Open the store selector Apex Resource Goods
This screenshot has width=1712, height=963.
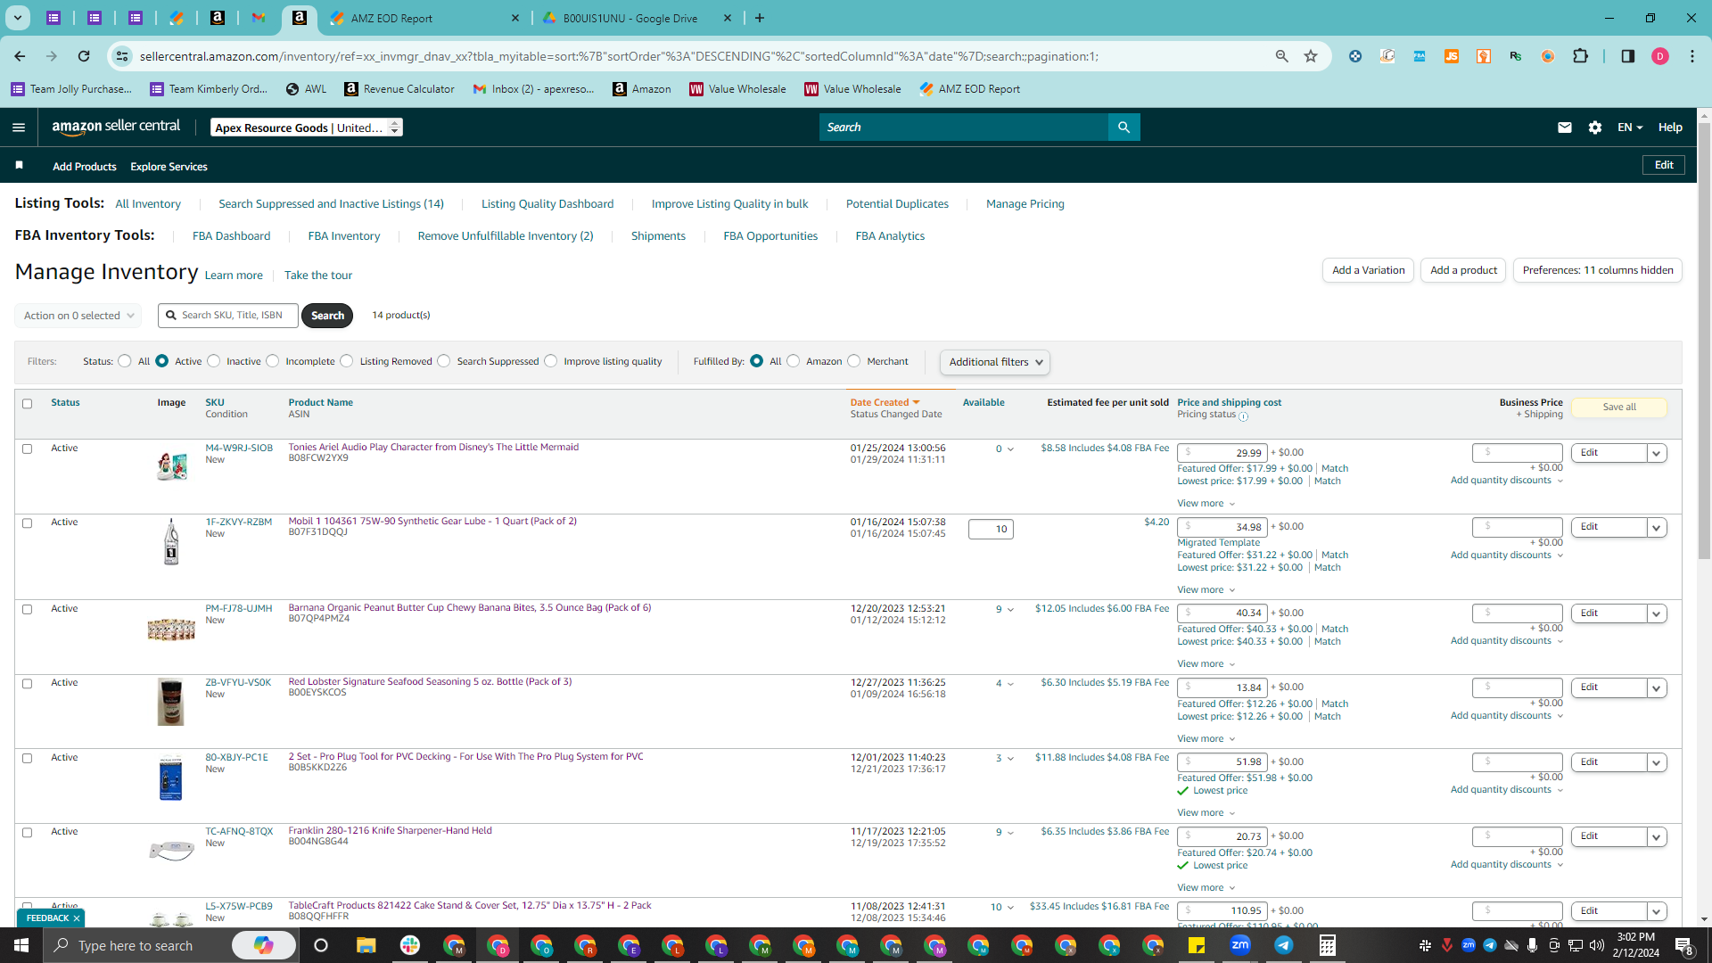pyautogui.click(x=307, y=128)
